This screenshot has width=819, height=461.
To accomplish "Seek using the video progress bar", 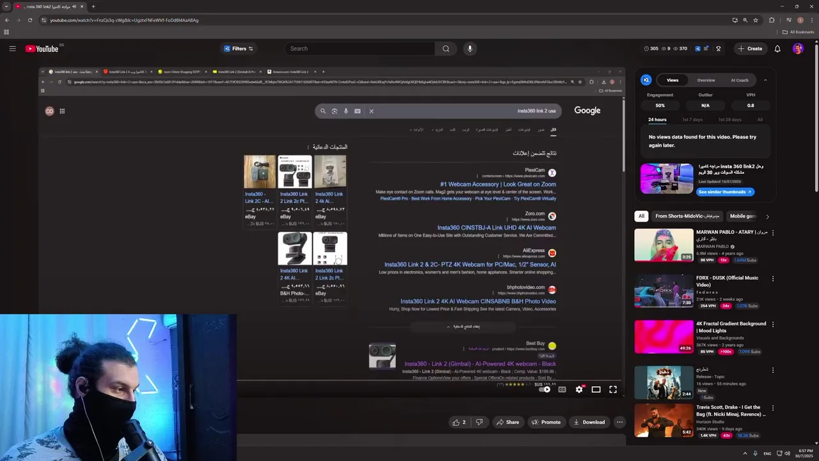I will pos(332,380).
